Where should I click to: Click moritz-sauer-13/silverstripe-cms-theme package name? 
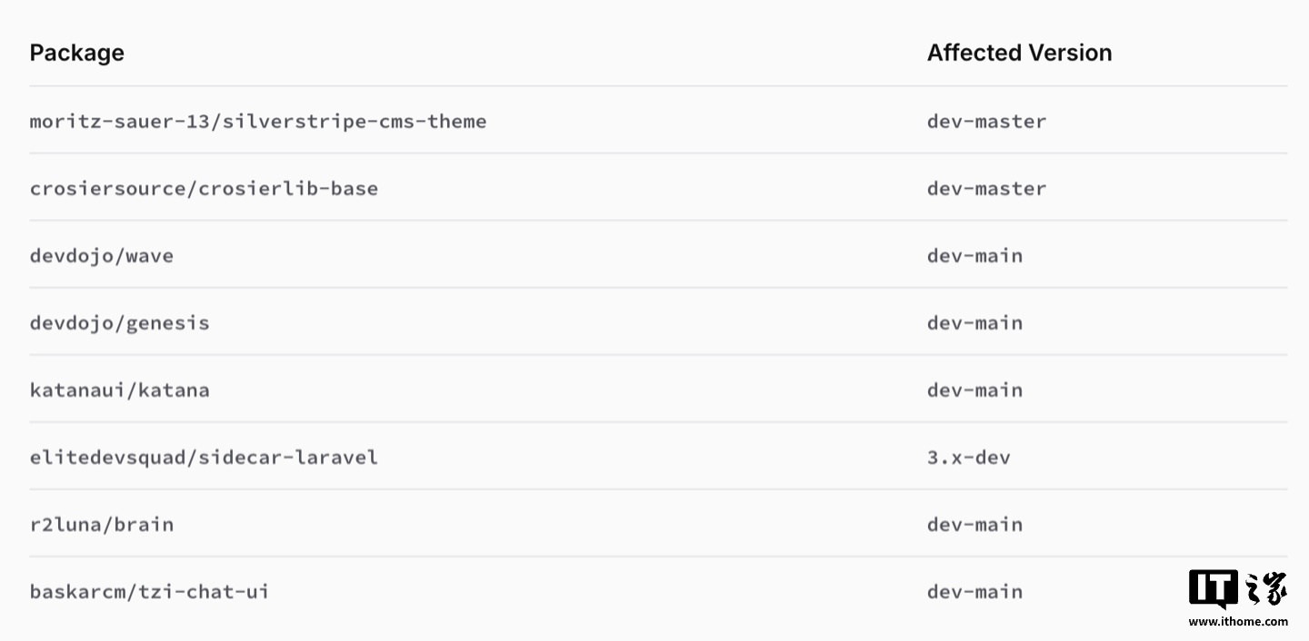tap(258, 121)
